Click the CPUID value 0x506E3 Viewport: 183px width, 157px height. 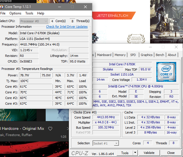[29, 61]
